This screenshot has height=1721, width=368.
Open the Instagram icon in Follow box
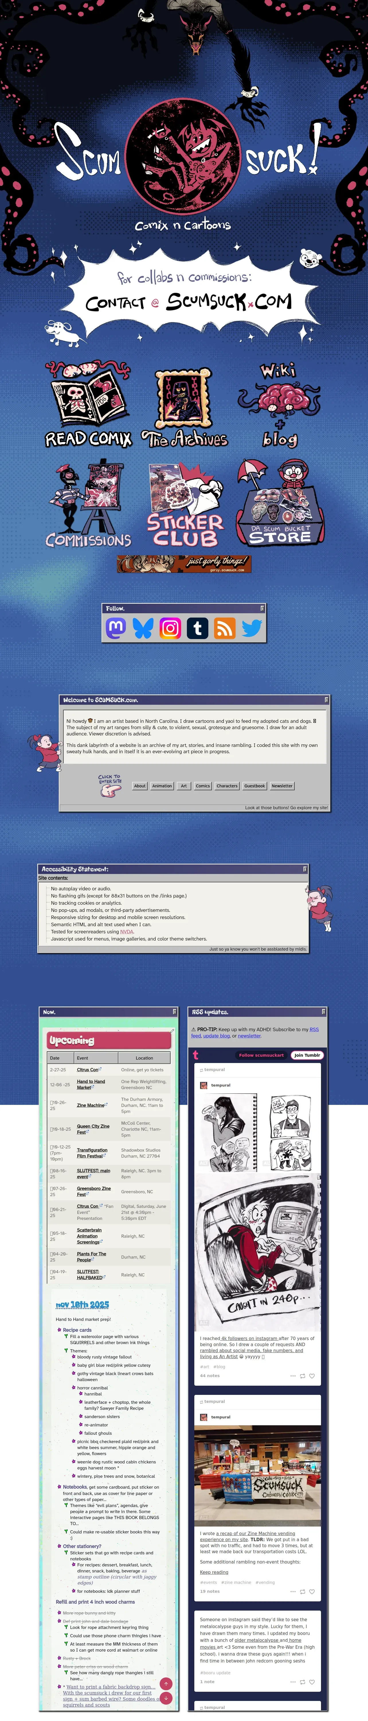tap(170, 628)
